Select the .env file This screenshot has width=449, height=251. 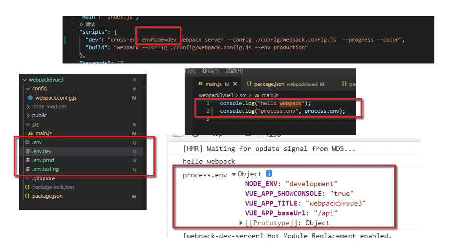click(x=37, y=142)
